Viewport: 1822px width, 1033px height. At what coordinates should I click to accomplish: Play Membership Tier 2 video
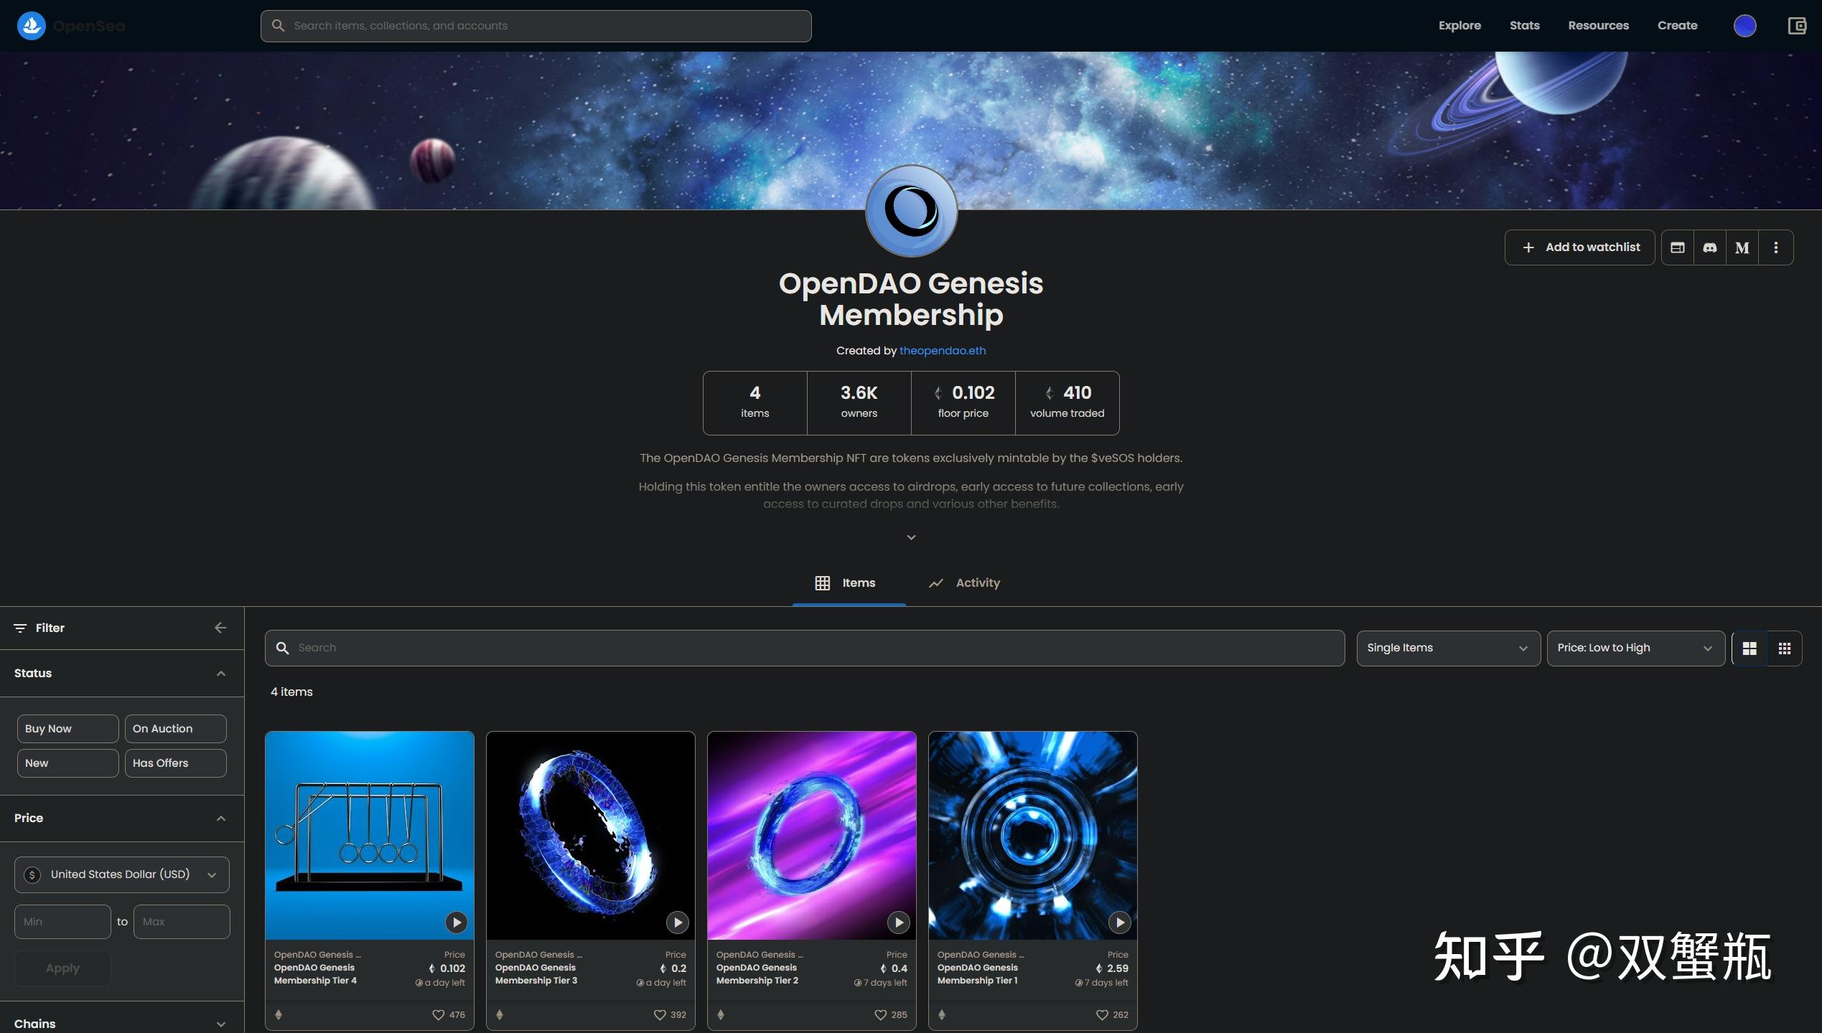click(x=898, y=923)
